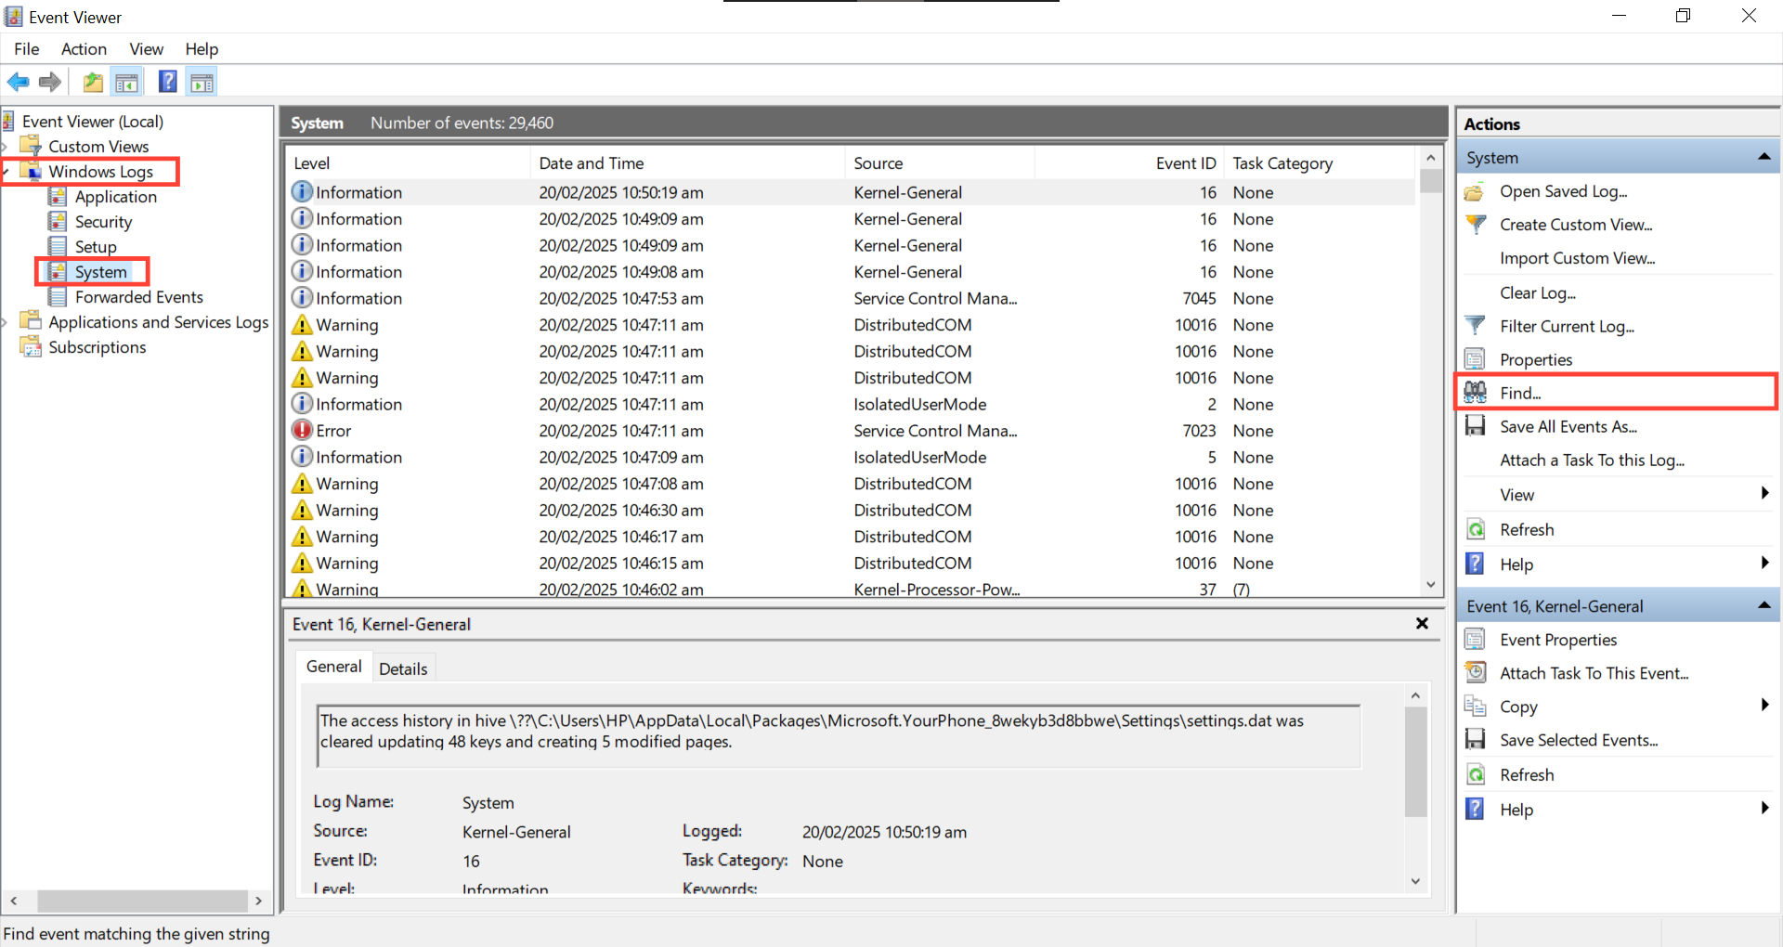Open the Copy submenu arrow
This screenshot has width=1783, height=947.
click(x=1764, y=706)
